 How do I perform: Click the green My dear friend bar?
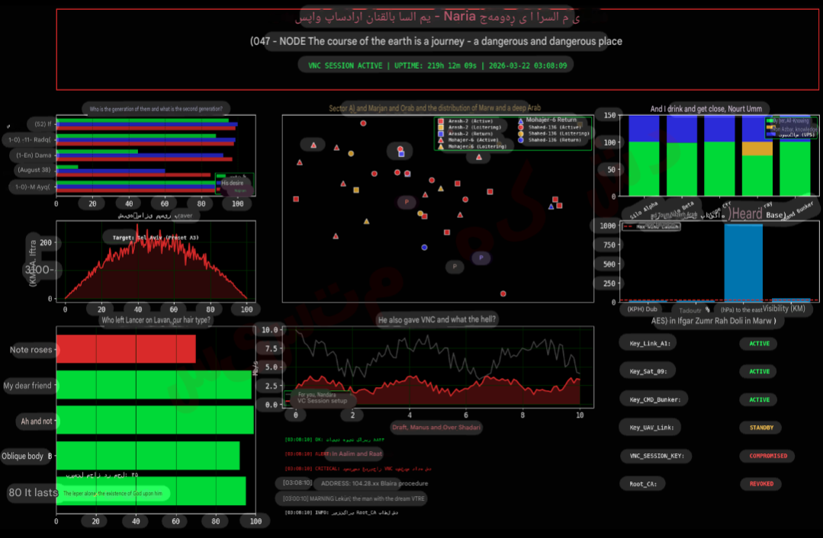click(154, 385)
